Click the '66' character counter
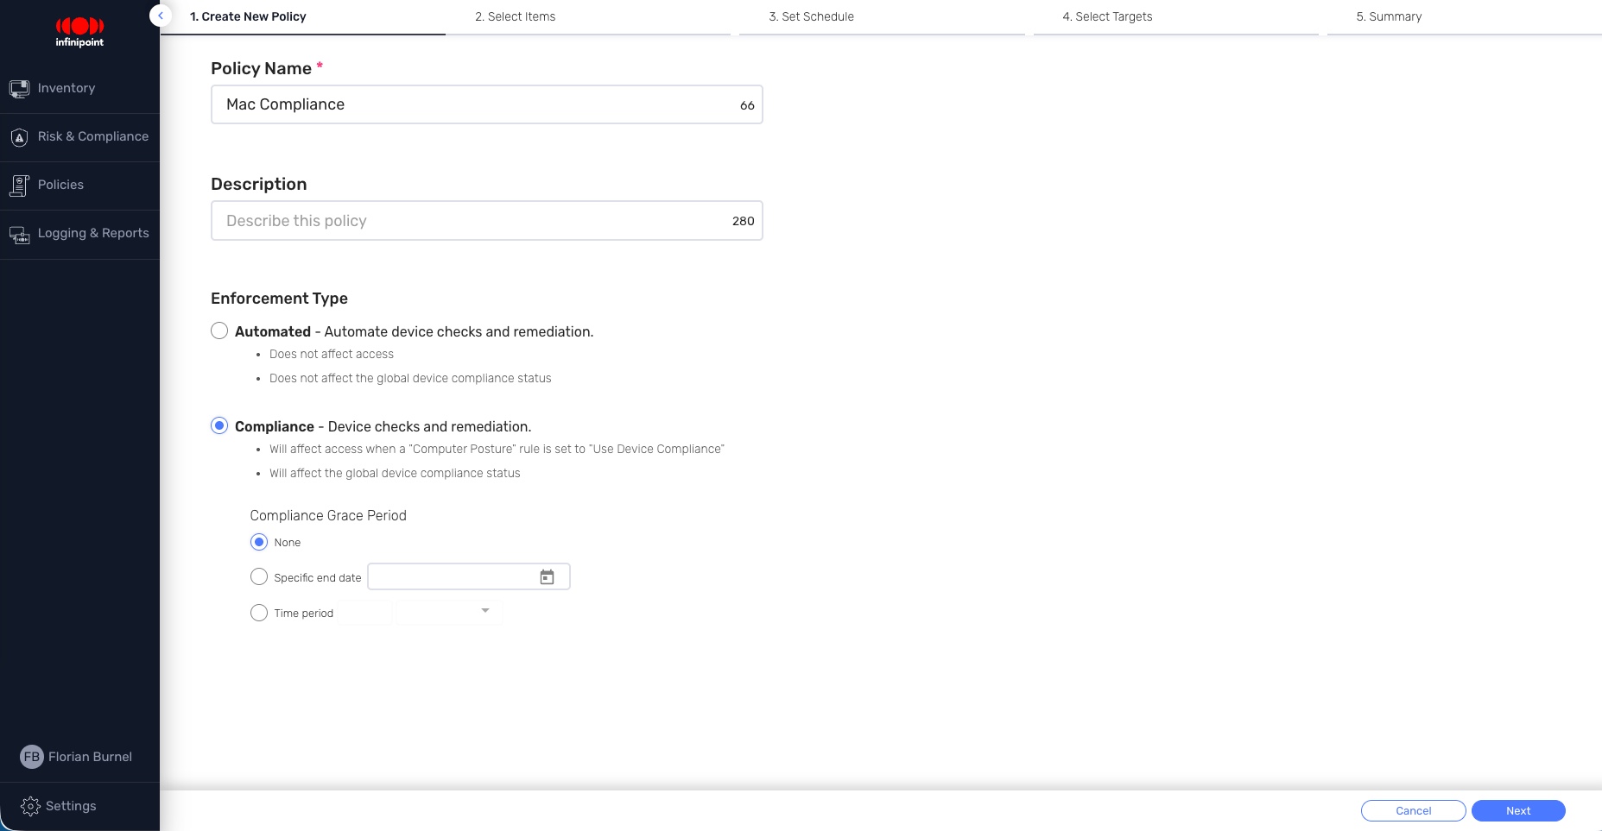Screen dimensions: 1602x831 click(747, 105)
